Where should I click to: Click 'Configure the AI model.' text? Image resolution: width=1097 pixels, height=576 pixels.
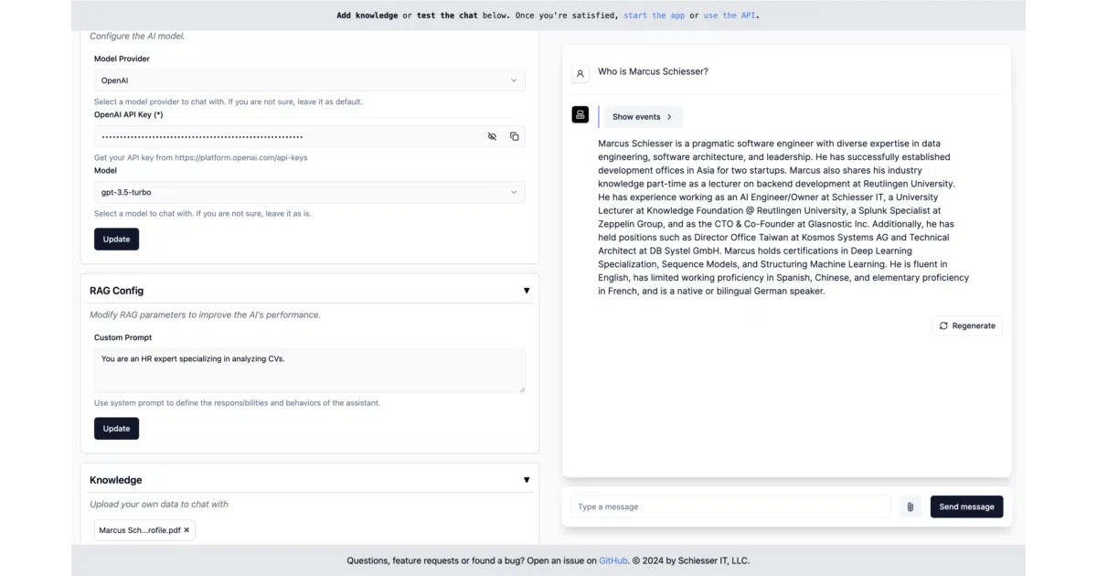tap(137, 37)
